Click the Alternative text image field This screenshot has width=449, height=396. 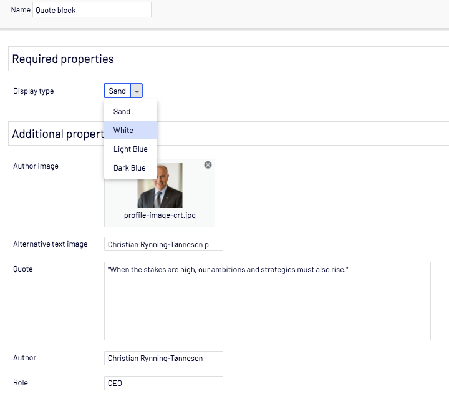[163, 244]
